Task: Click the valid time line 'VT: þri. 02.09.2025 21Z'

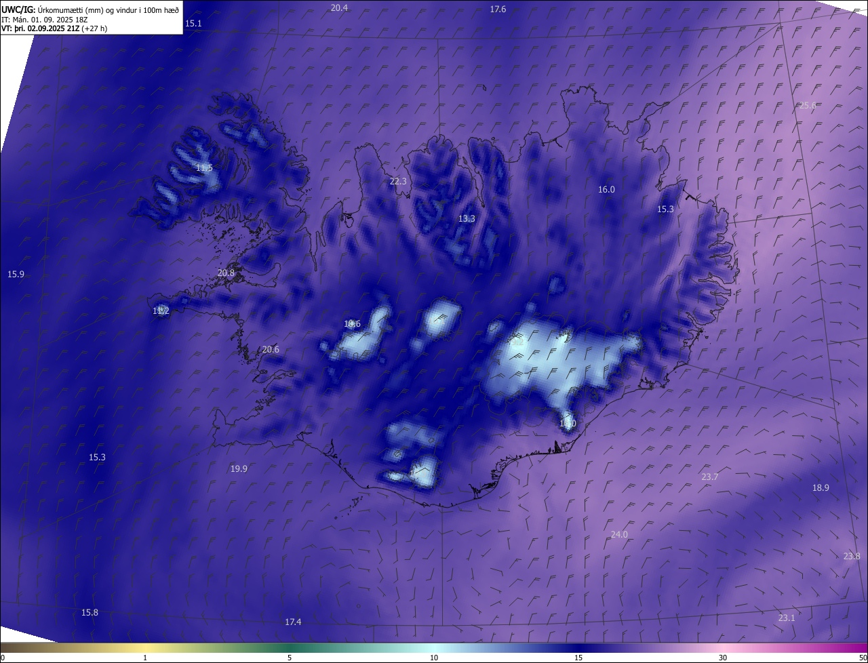Action: pyautogui.click(x=40, y=28)
